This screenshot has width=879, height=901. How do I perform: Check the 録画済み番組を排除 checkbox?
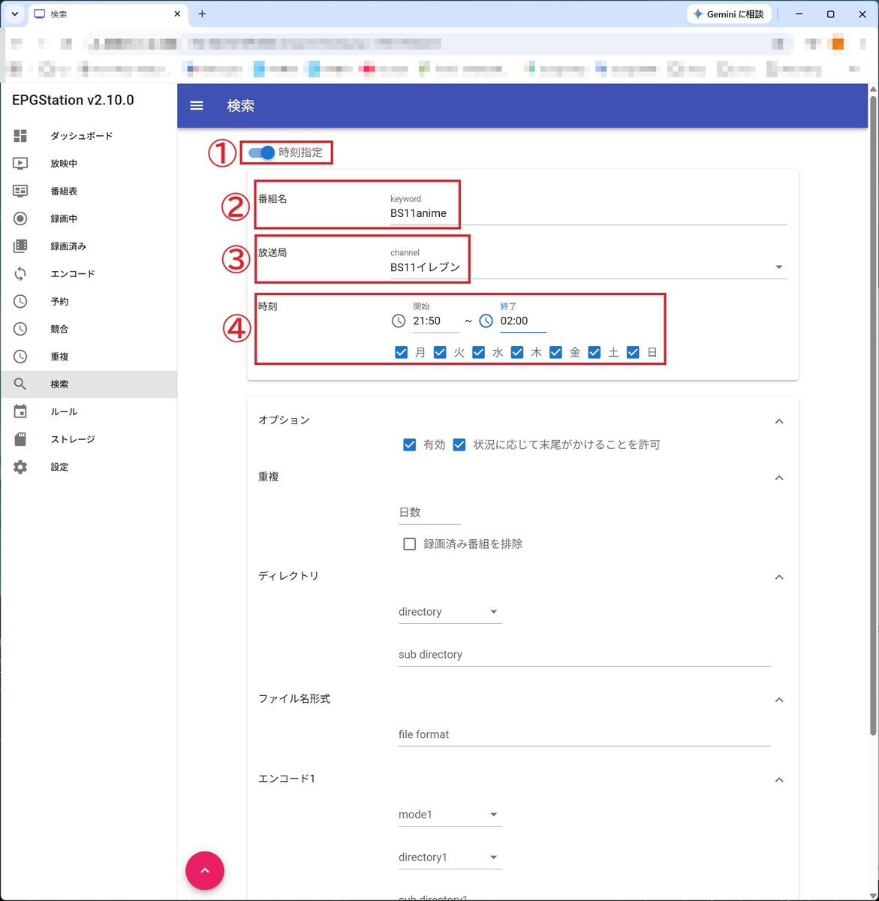click(x=410, y=544)
